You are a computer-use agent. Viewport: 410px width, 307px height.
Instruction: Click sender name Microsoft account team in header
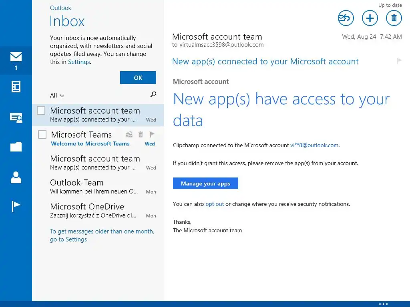pyautogui.click(x=217, y=36)
